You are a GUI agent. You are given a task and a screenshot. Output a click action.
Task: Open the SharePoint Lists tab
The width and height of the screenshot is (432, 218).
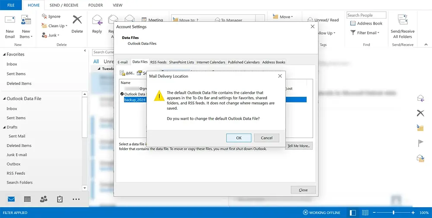[x=181, y=62]
